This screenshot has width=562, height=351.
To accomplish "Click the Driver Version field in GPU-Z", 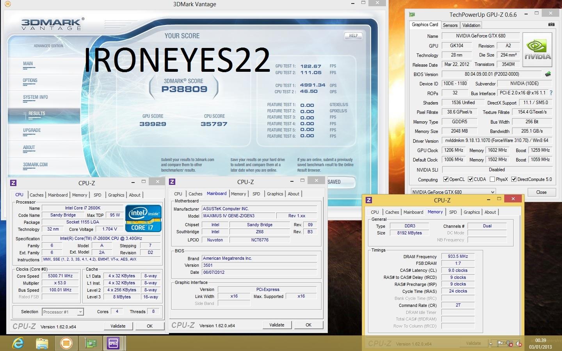I will tap(497, 140).
